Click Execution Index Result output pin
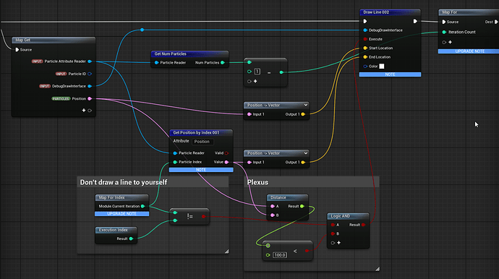Viewport: 499px width, 279px height. coord(131,239)
